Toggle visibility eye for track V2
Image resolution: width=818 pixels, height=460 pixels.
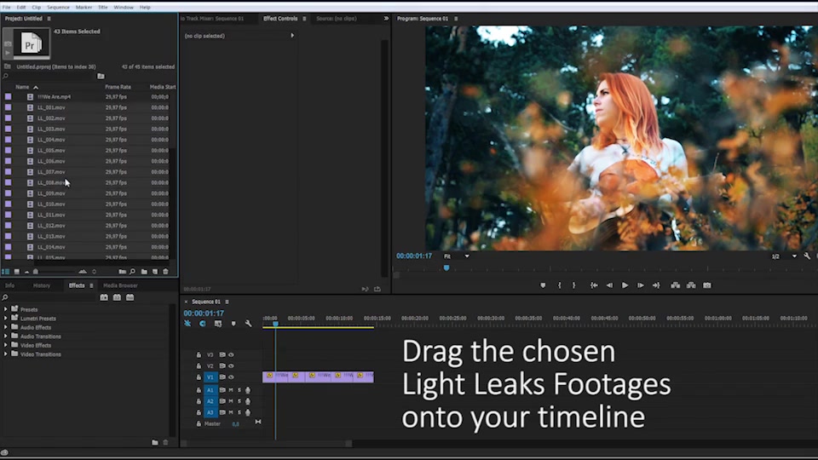231,366
